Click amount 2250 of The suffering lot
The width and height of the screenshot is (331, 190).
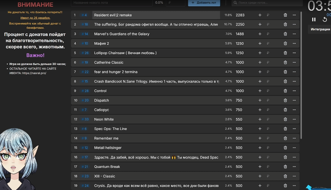(240, 24)
